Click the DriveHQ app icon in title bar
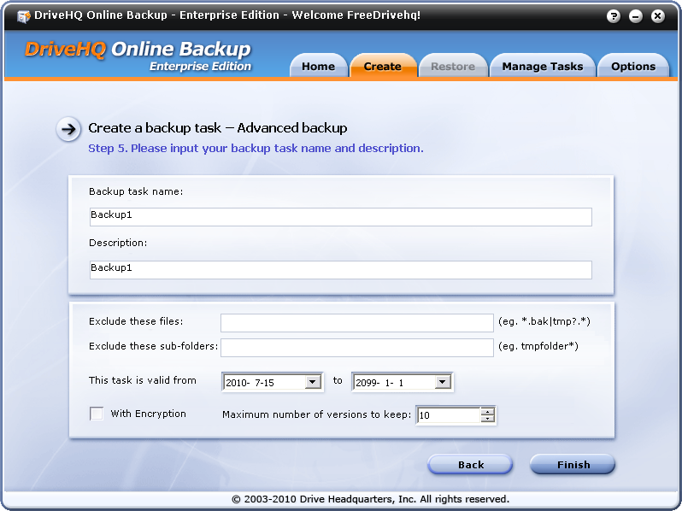Screen dimensions: 682x511 [x=23, y=16]
